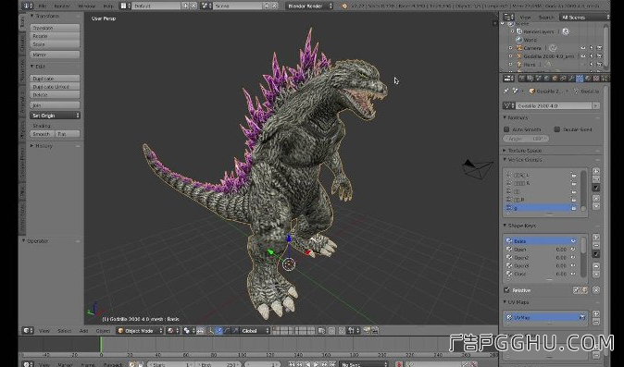Open the Set Origin dropdown

click(x=55, y=116)
